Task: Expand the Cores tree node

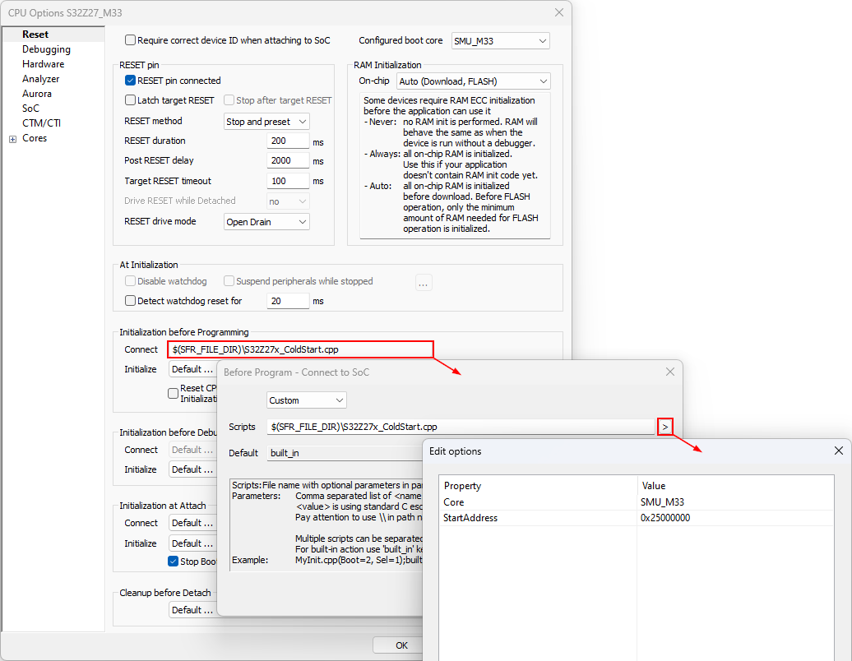Action: (12, 139)
